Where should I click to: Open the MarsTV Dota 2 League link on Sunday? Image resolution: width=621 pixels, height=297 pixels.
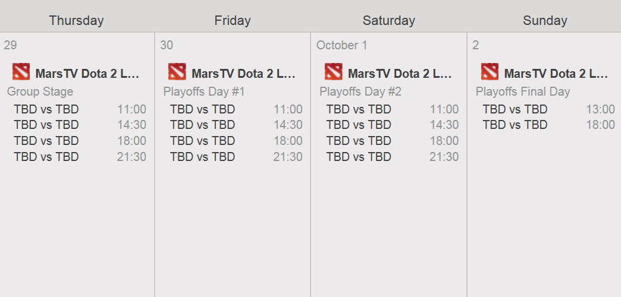(x=556, y=74)
